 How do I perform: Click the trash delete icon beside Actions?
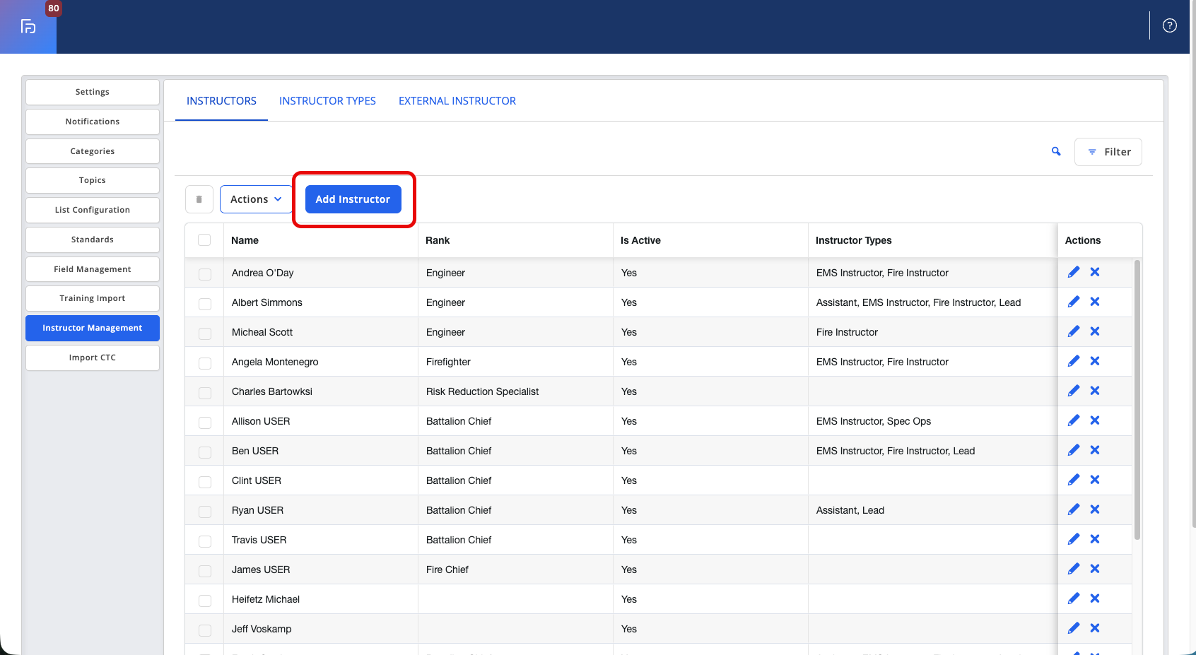click(x=199, y=199)
